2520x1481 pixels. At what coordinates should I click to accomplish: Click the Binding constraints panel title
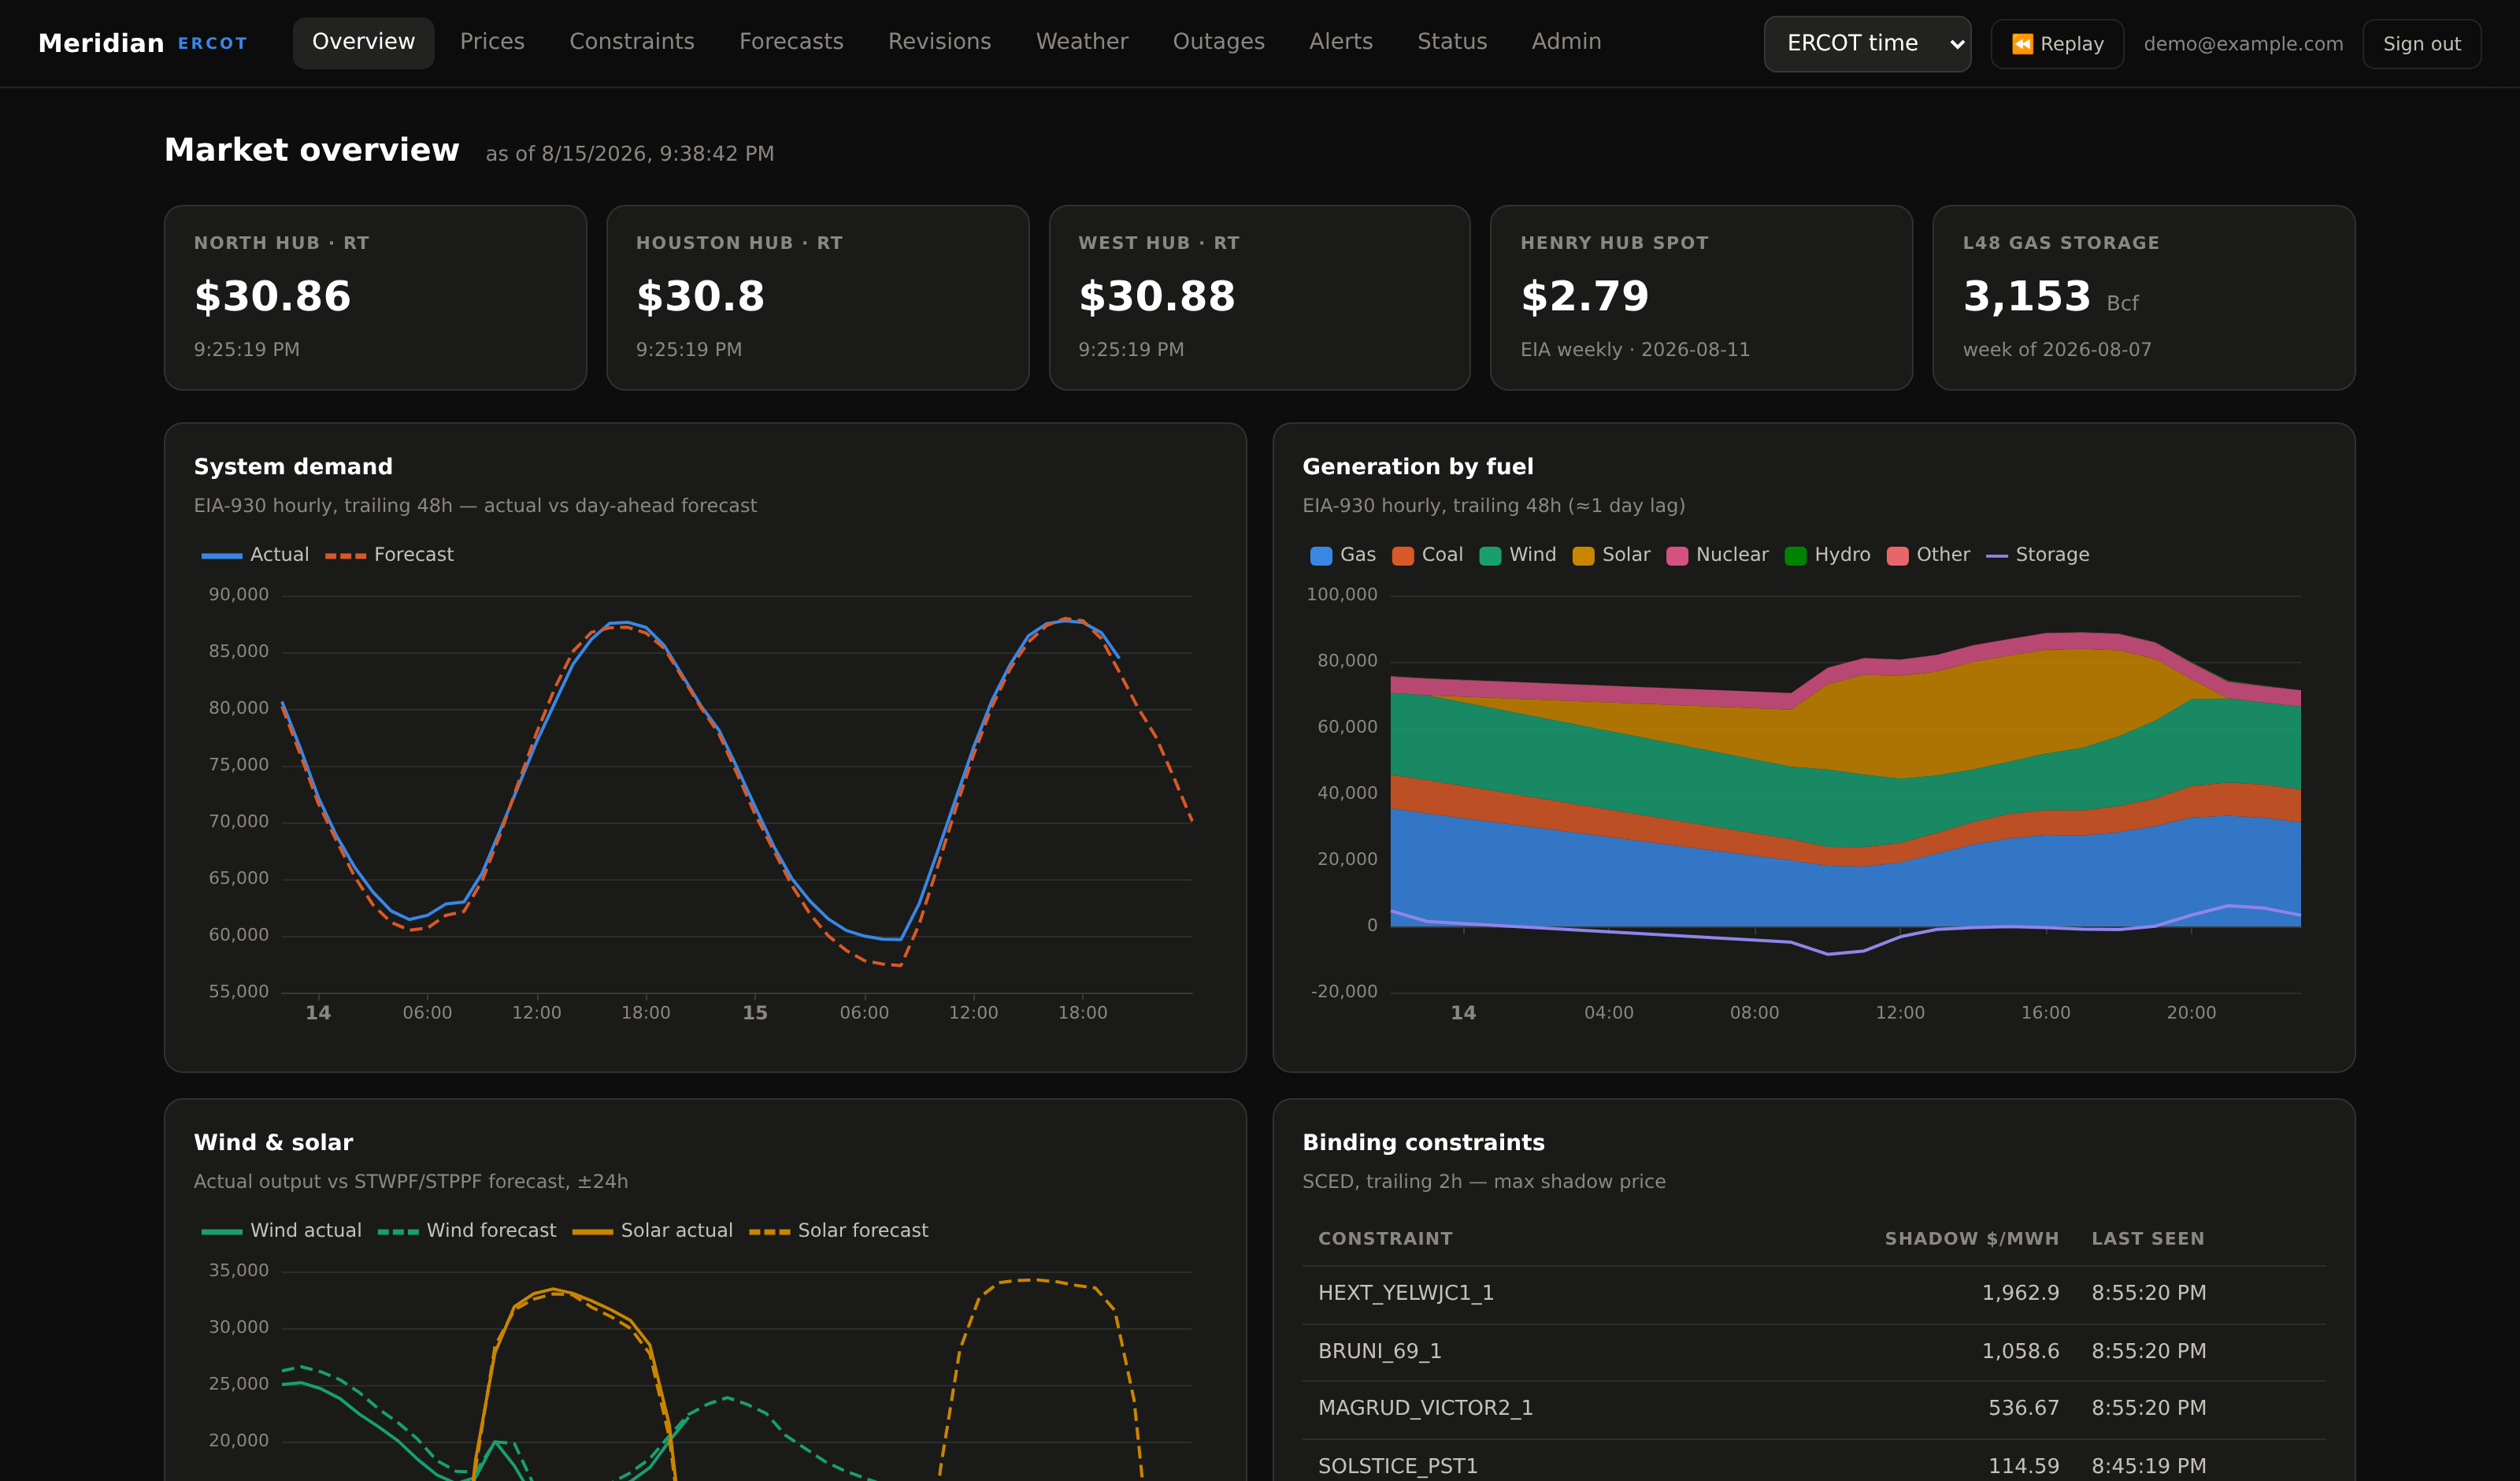(x=1423, y=1141)
